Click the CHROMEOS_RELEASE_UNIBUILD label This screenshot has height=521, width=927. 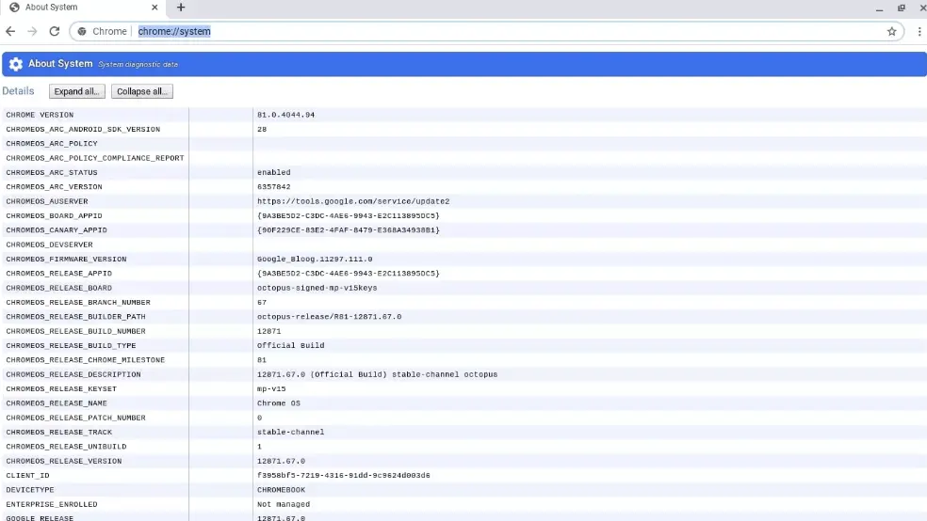pos(66,447)
